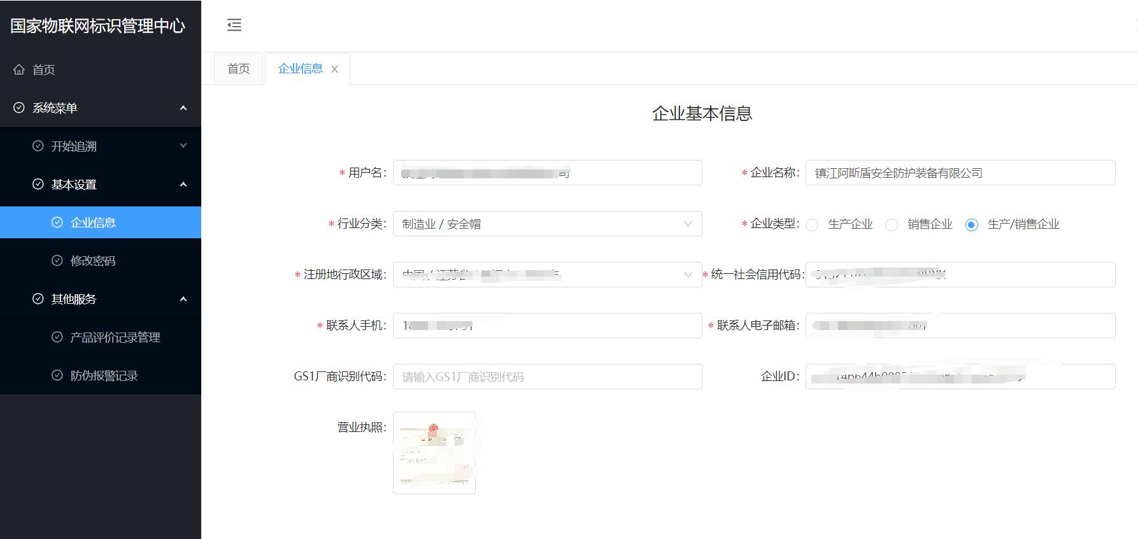Screen dimensions: 1138x539
Task: Click the 联系人手机 input field
Action: [x=548, y=326]
